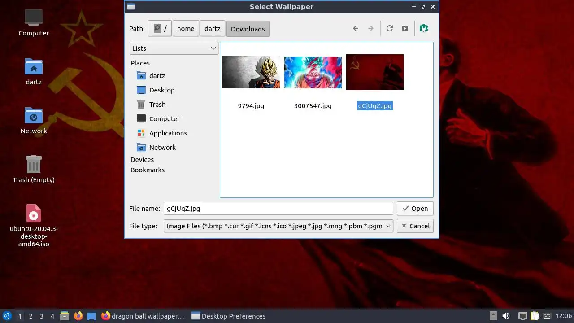
Task: Open the Network desktop icon
Action: pyautogui.click(x=34, y=121)
